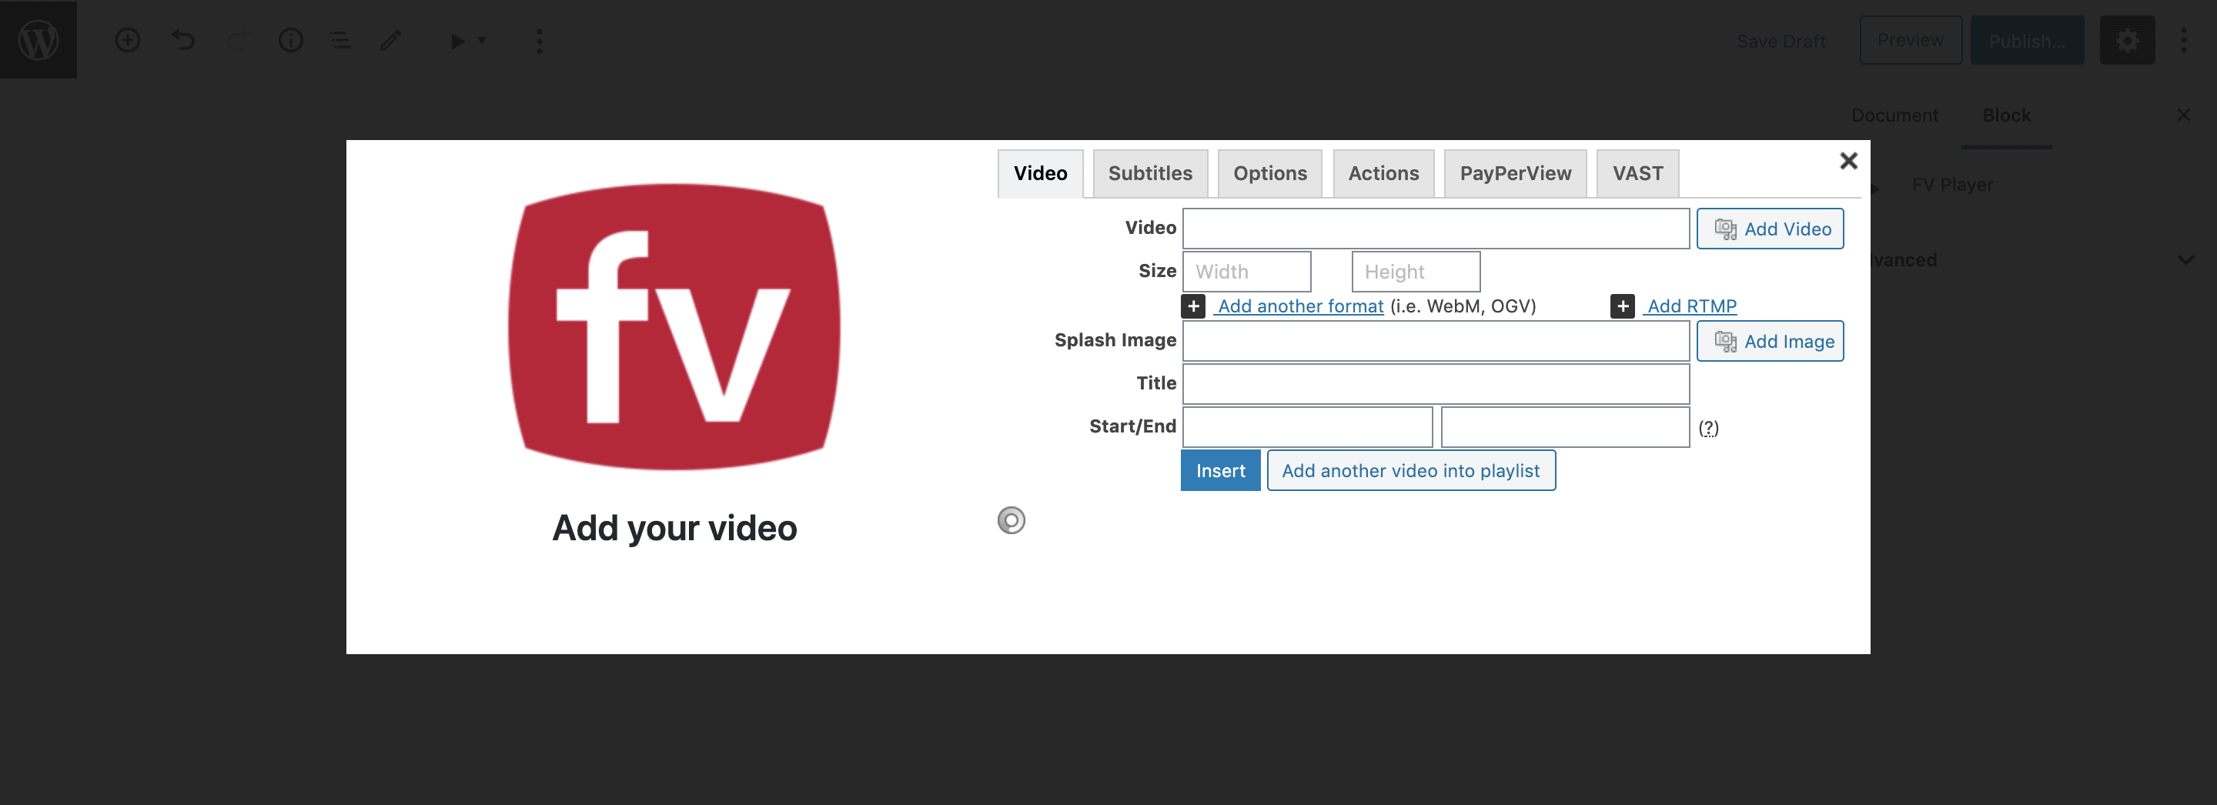The width and height of the screenshot is (2217, 805).
Task: Focus the Start time input field
Action: pos(1307,427)
